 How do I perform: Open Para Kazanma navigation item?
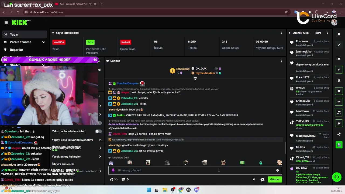(x=20, y=42)
